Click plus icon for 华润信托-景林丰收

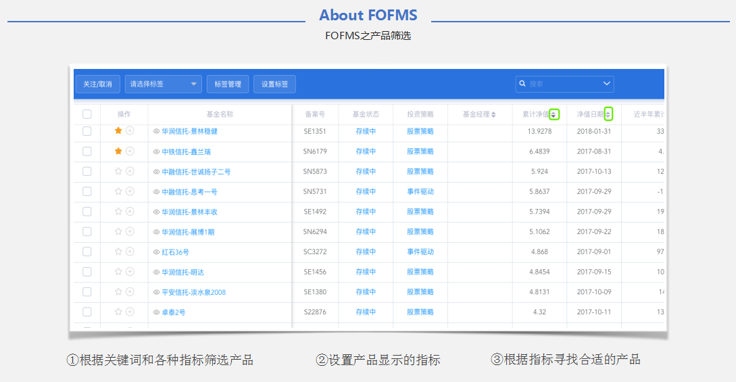pyautogui.click(x=130, y=211)
